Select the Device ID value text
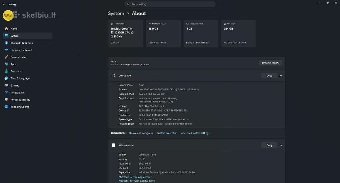The height and width of the screenshot is (183, 340). (x=163, y=110)
